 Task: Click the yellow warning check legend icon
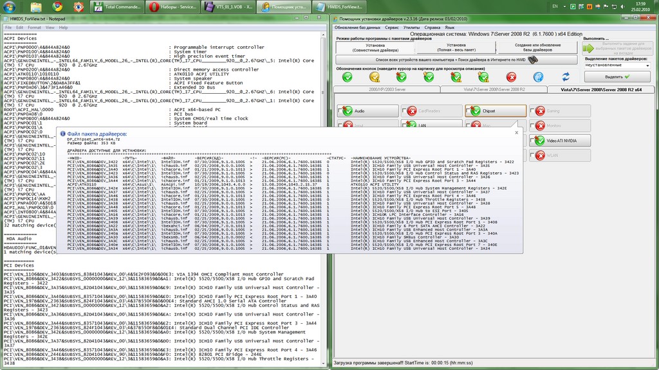click(375, 76)
